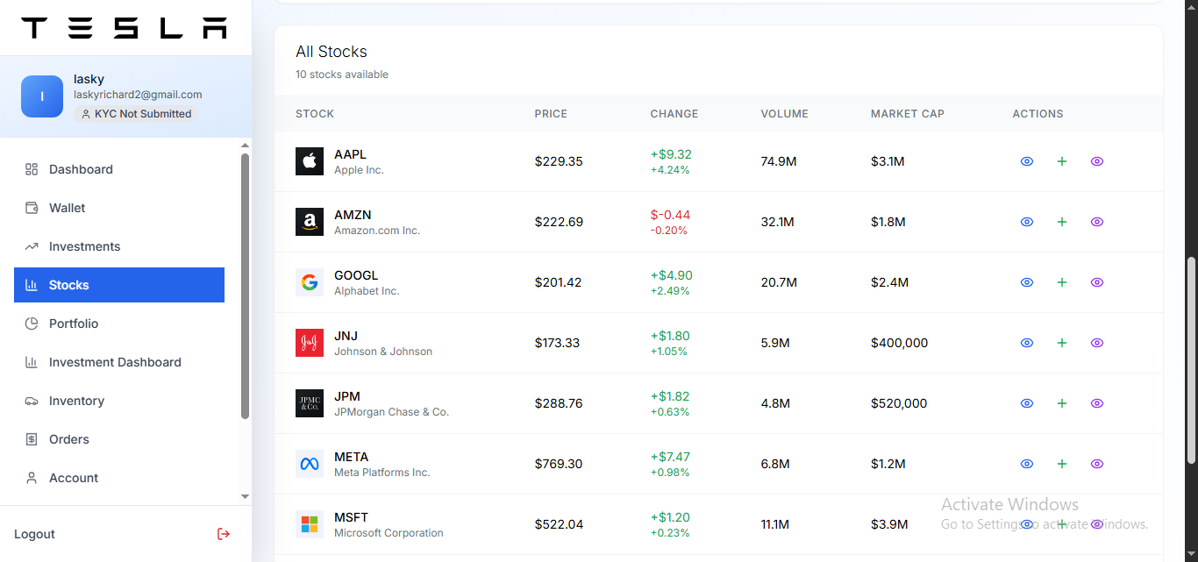Click the Johnson & Johnson red logo
Screen dimensions: 1198x562
pos(310,343)
